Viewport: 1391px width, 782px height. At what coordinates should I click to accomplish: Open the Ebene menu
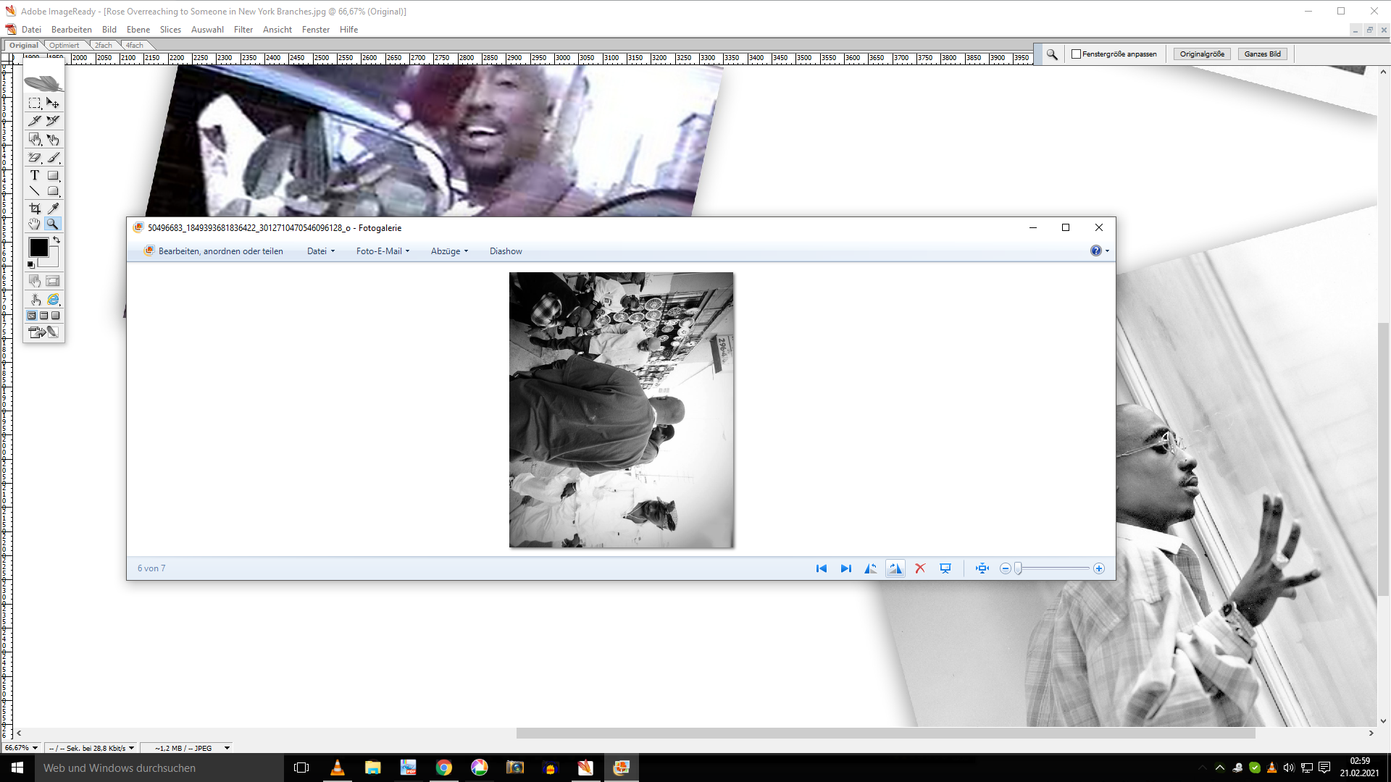tap(138, 30)
